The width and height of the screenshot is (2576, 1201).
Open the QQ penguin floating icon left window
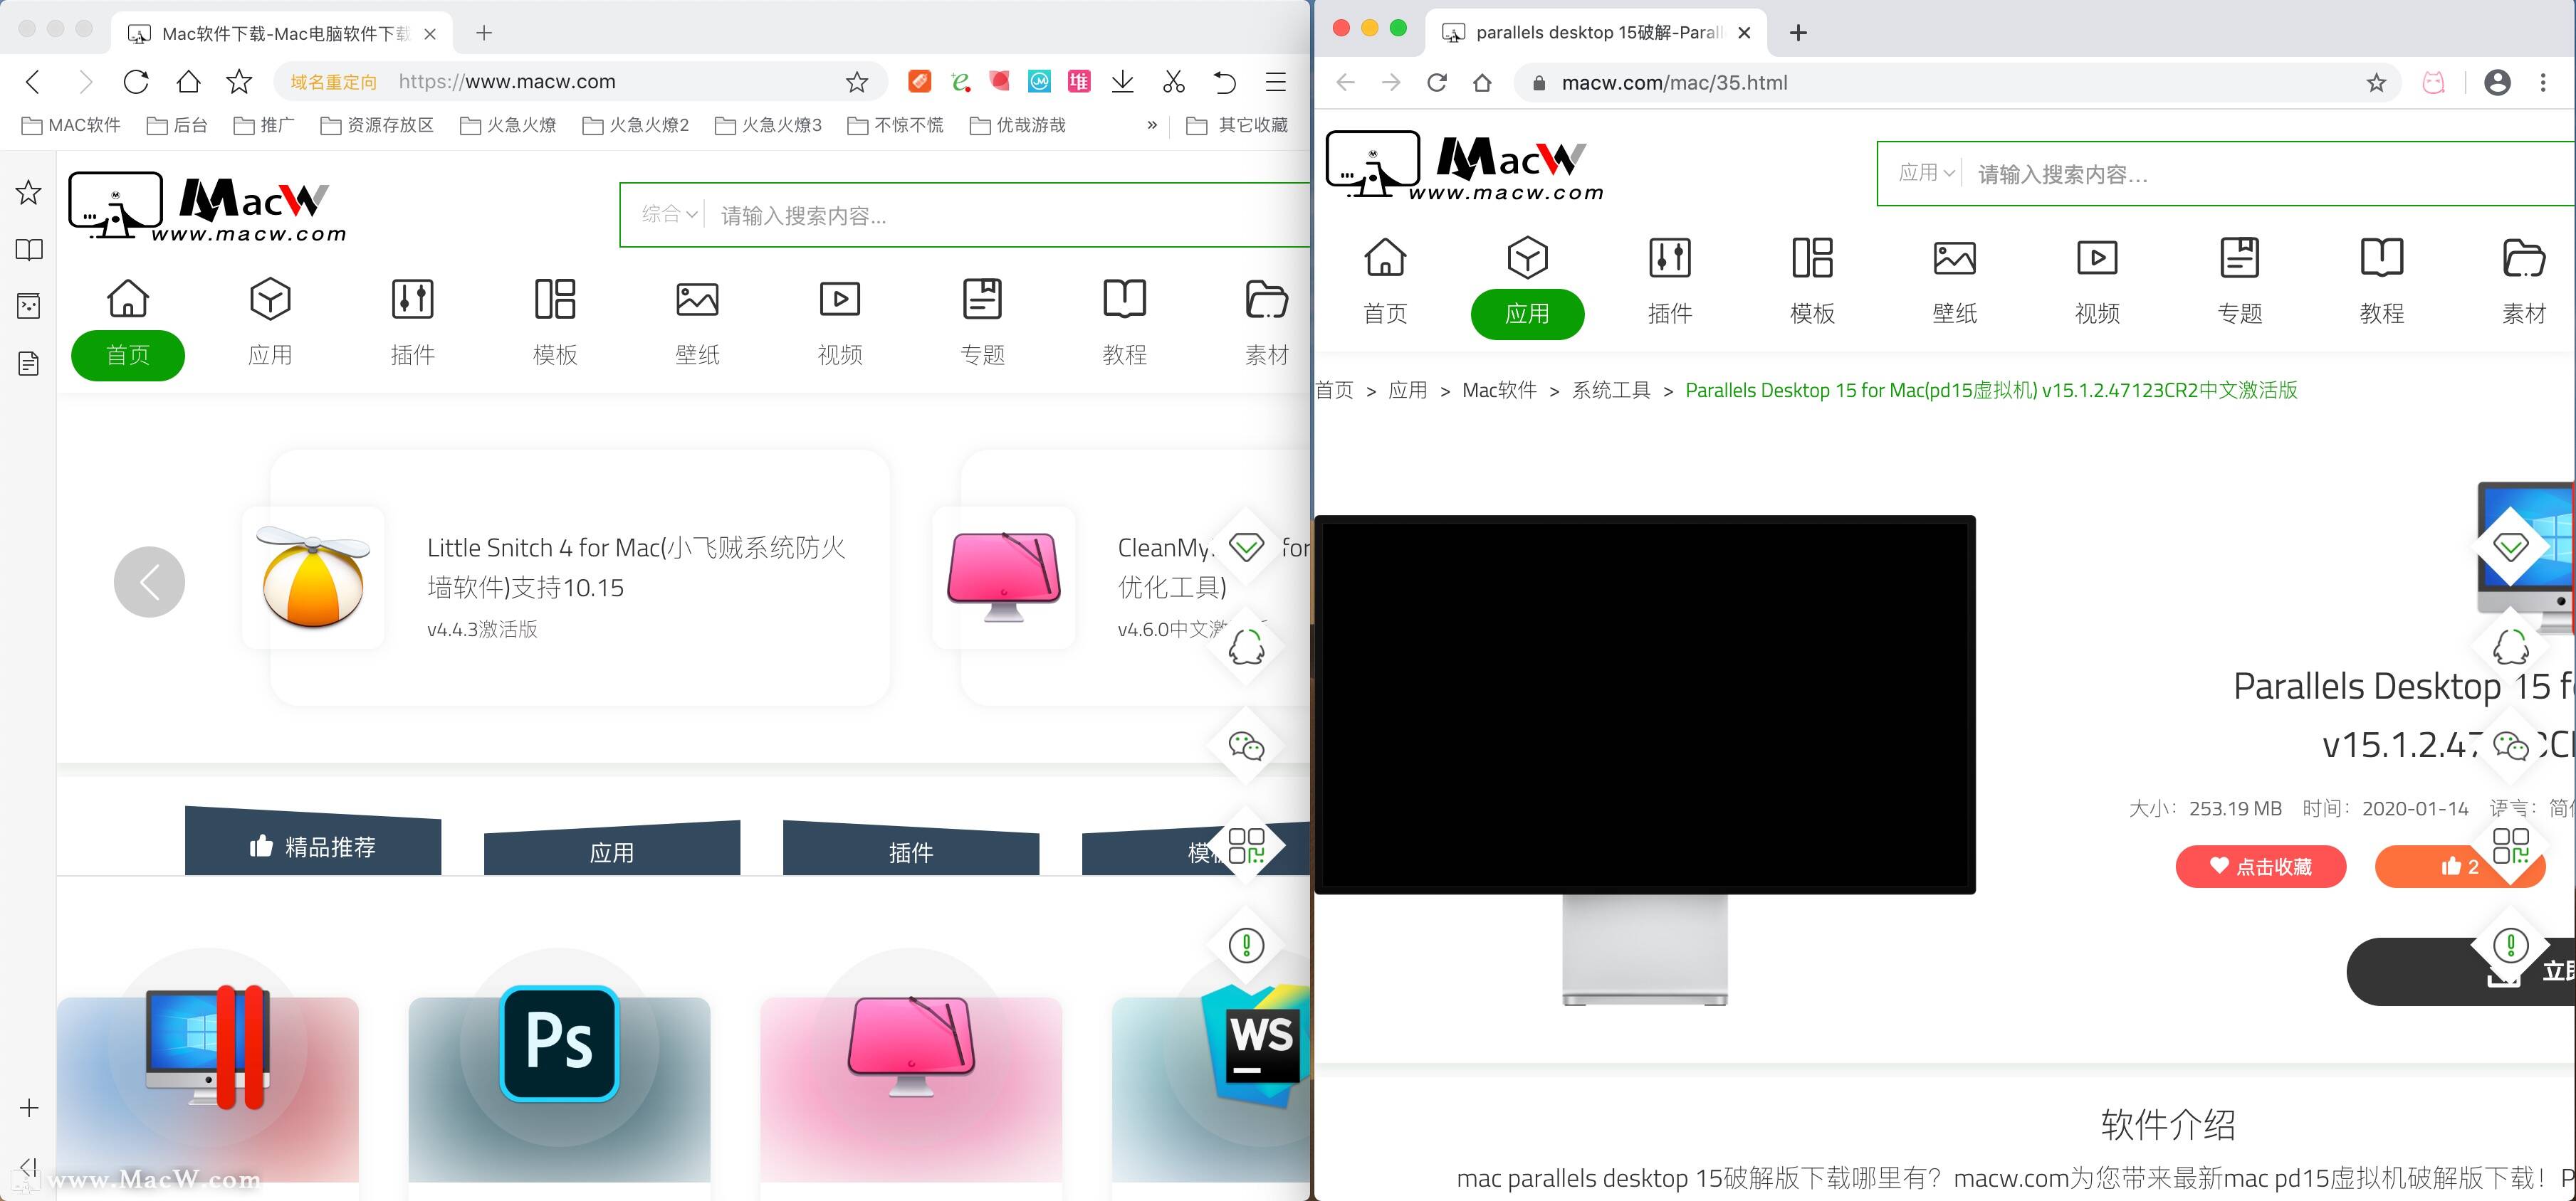click(x=1246, y=647)
